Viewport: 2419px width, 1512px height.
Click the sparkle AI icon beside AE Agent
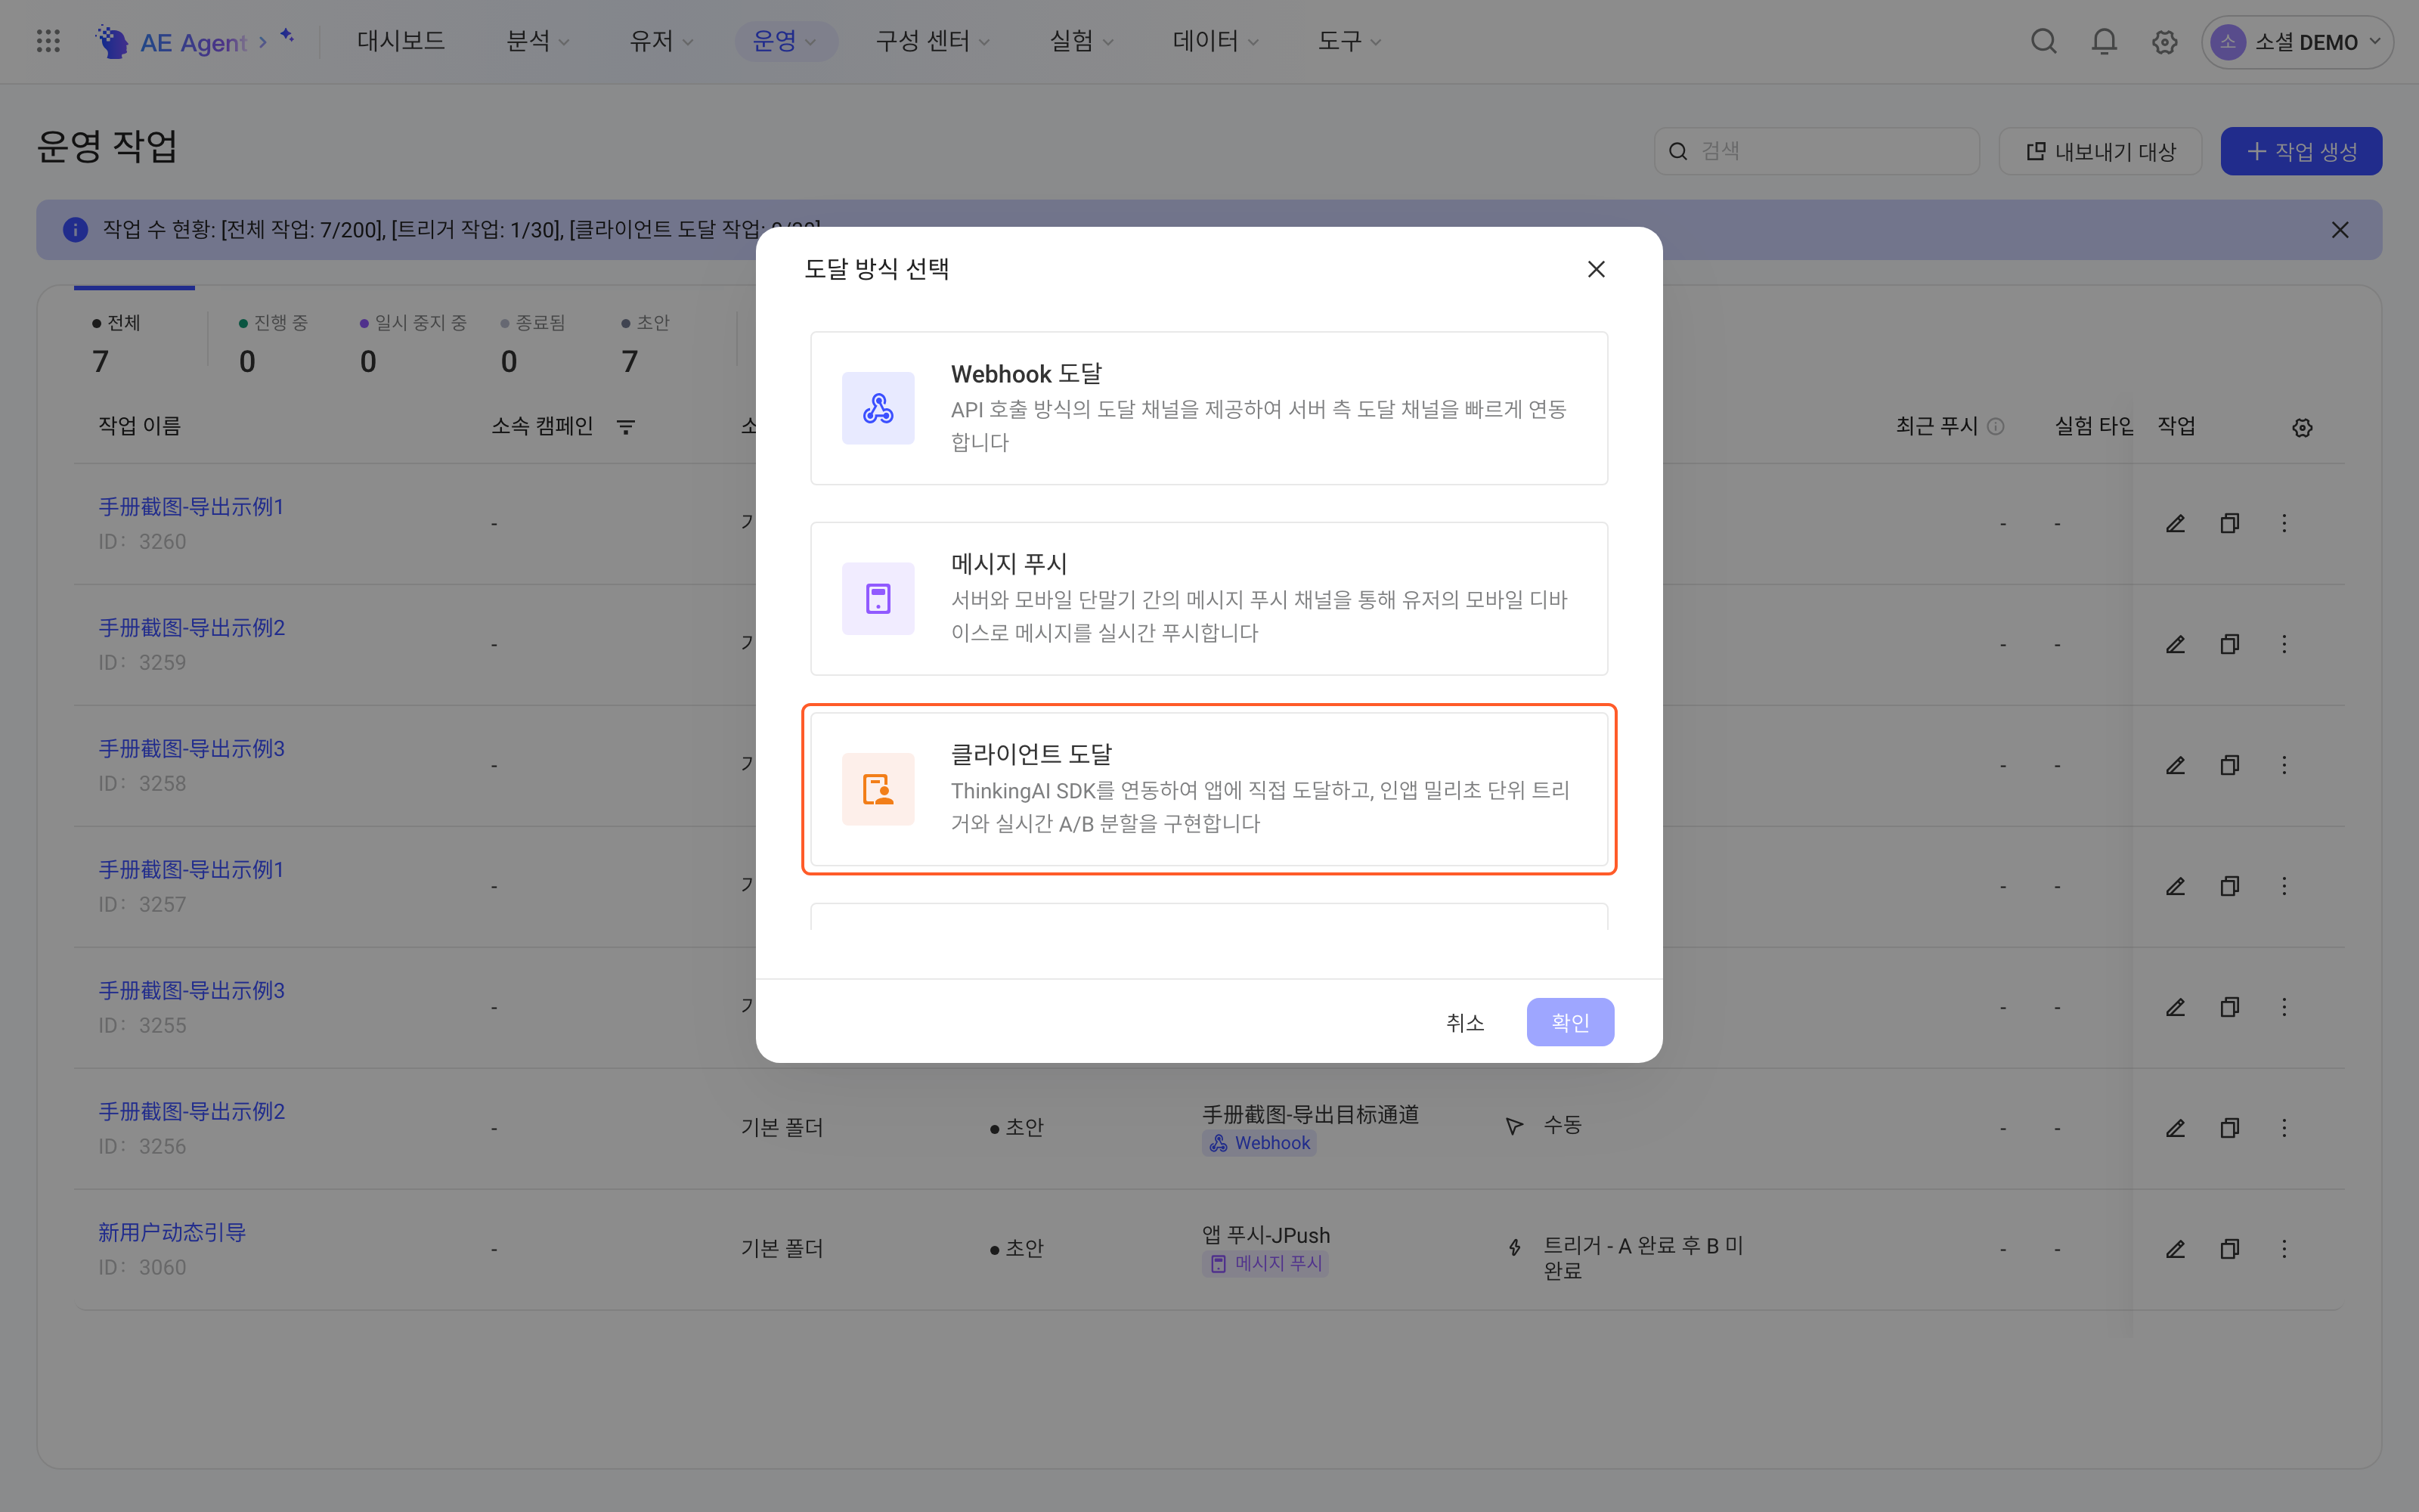click(x=287, y=36)
